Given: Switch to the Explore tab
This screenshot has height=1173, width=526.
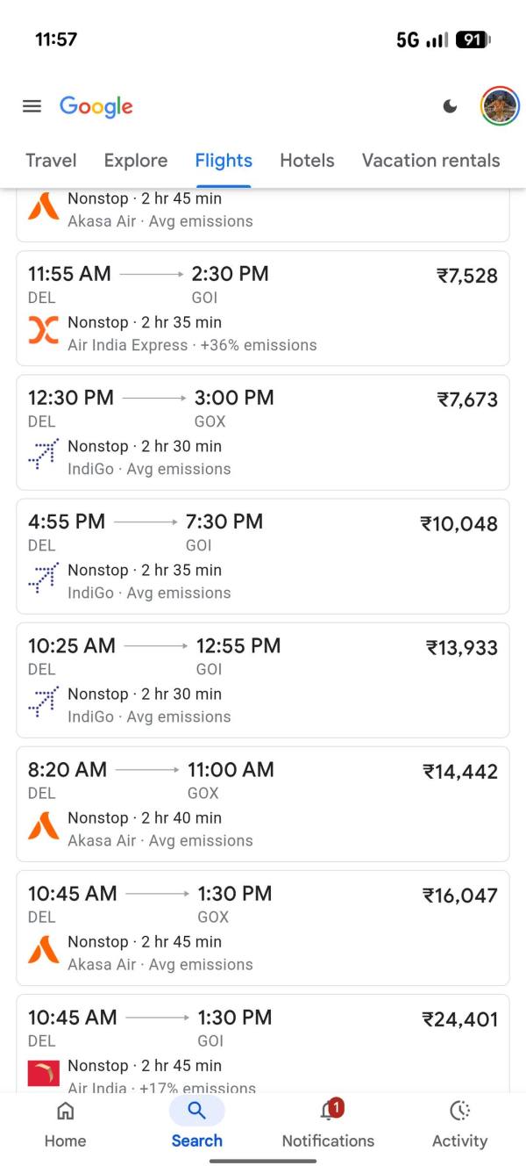Looking at the screenshot, I should 135,161.
